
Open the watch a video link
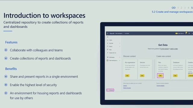[174, 49]
